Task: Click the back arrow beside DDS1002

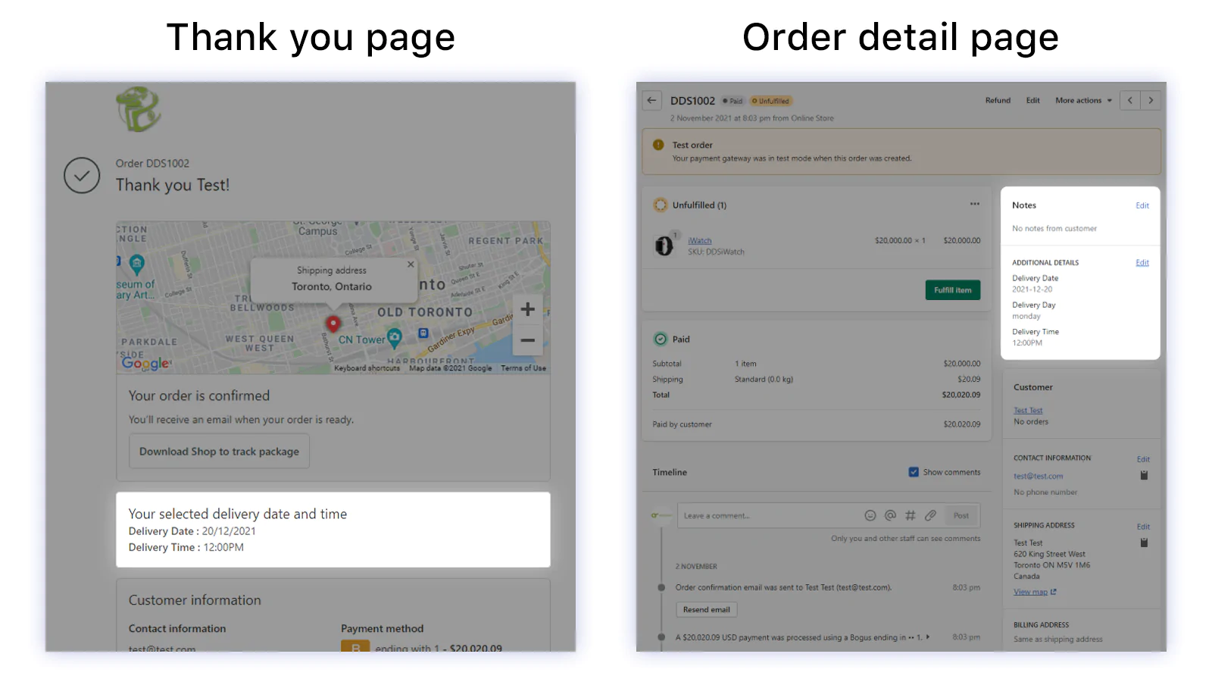Action: [x=651, y=100]
